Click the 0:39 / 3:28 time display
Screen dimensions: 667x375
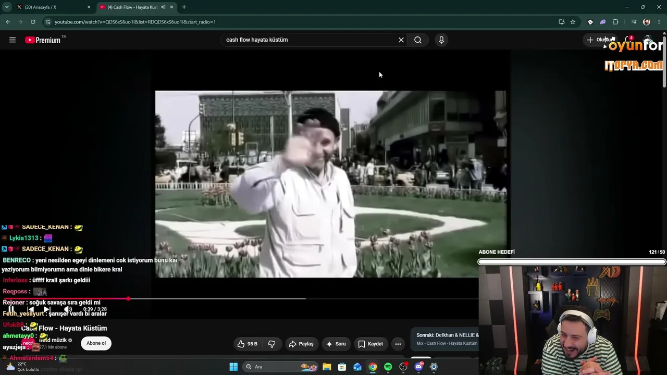[95, 309]
